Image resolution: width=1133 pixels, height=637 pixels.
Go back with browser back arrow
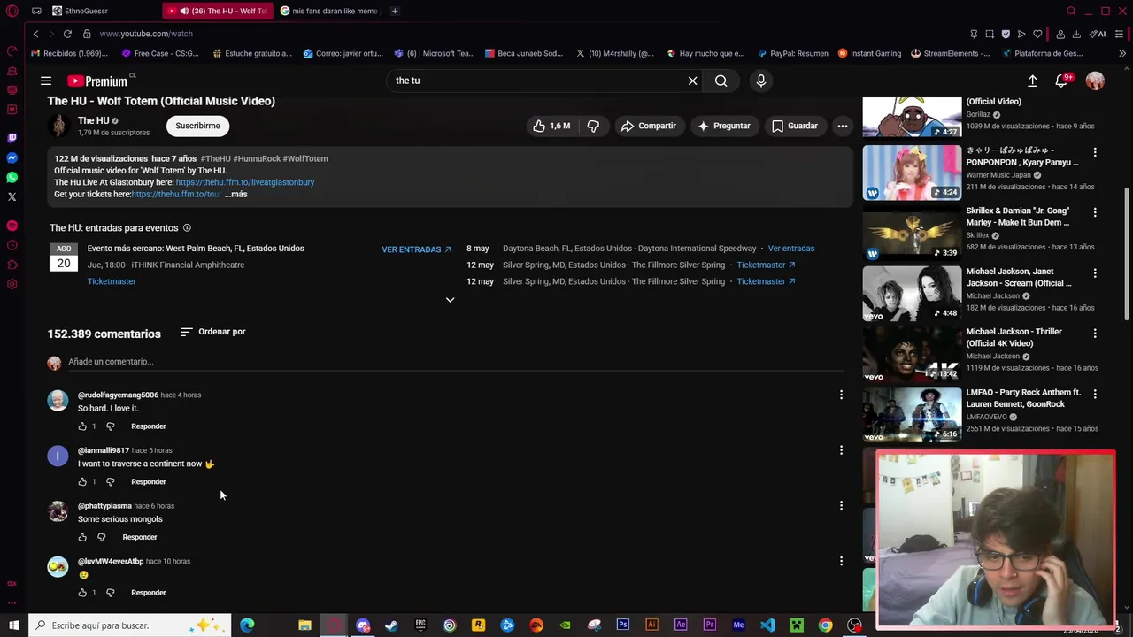tap(35, 34)
